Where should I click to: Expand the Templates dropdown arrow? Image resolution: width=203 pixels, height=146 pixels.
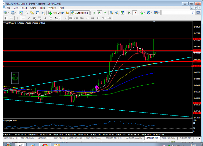point(159,13)
